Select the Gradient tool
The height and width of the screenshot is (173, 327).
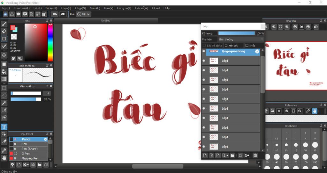4,79
